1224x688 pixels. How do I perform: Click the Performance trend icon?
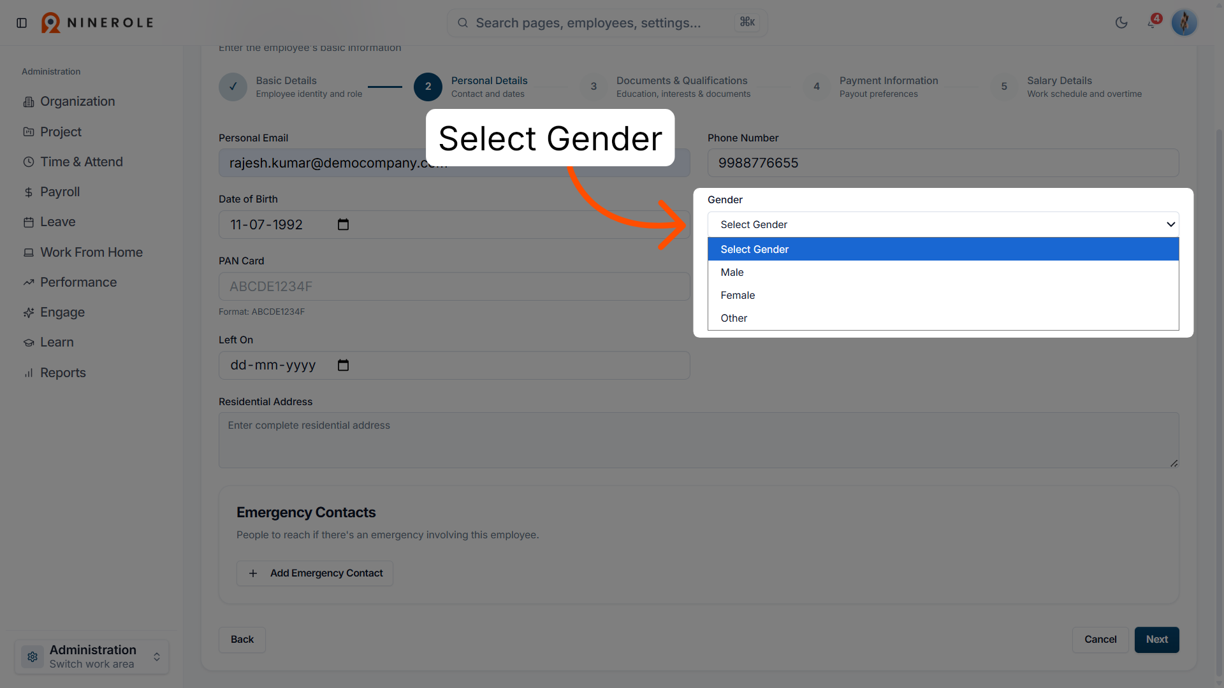click(29, 283)
